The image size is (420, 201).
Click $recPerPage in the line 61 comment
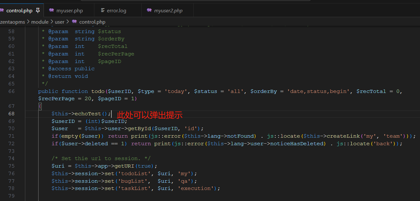pos(116,54)
